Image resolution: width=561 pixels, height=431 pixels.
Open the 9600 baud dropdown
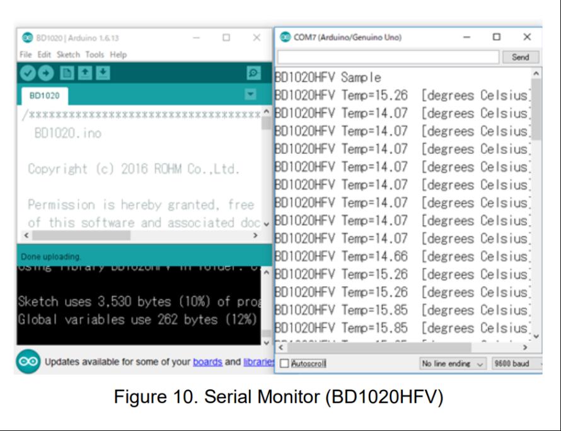pos(517,364)
